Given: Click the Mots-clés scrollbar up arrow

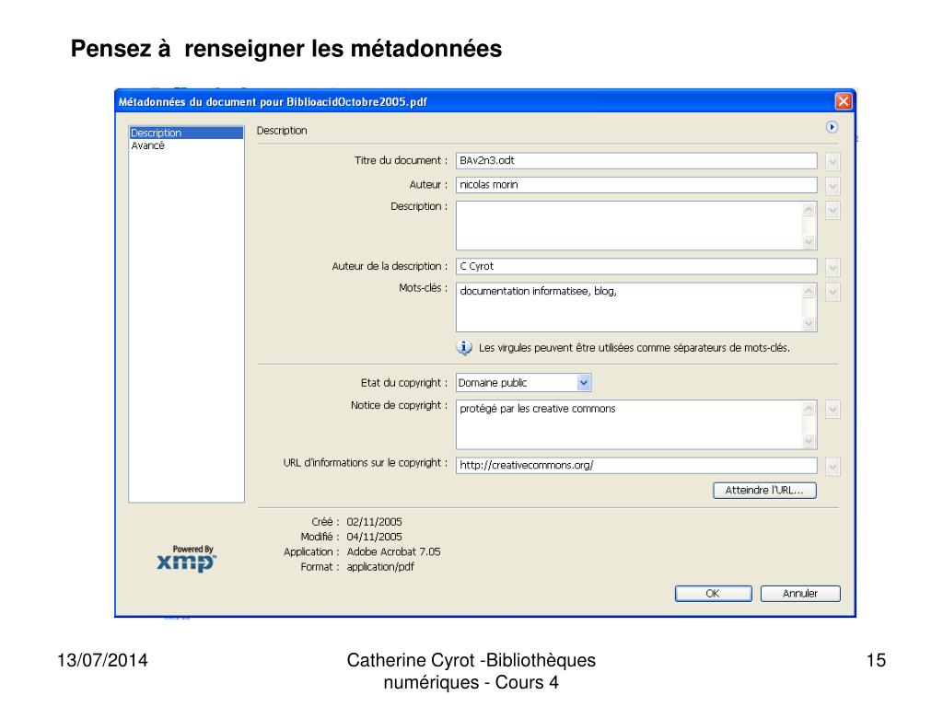Looking at the screenshot, I should tap(809, 291).
